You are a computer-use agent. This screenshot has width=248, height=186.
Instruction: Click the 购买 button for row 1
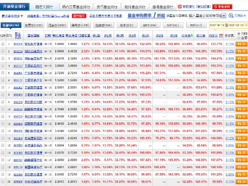pyautogui.click(x=241, y=44)
